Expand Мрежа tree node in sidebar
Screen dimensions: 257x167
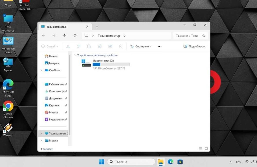click(x=41, y=141)
